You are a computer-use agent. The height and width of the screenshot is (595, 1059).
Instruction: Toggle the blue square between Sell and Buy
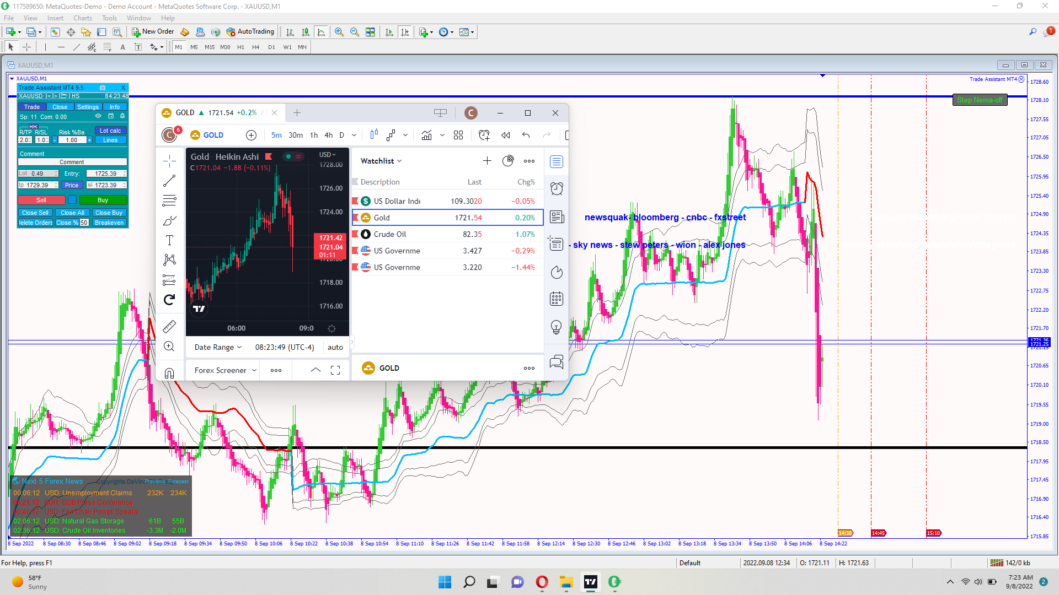[x=72, y=200]
